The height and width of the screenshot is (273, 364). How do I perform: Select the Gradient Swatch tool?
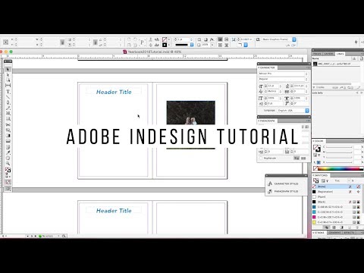(x=8, y=136)
